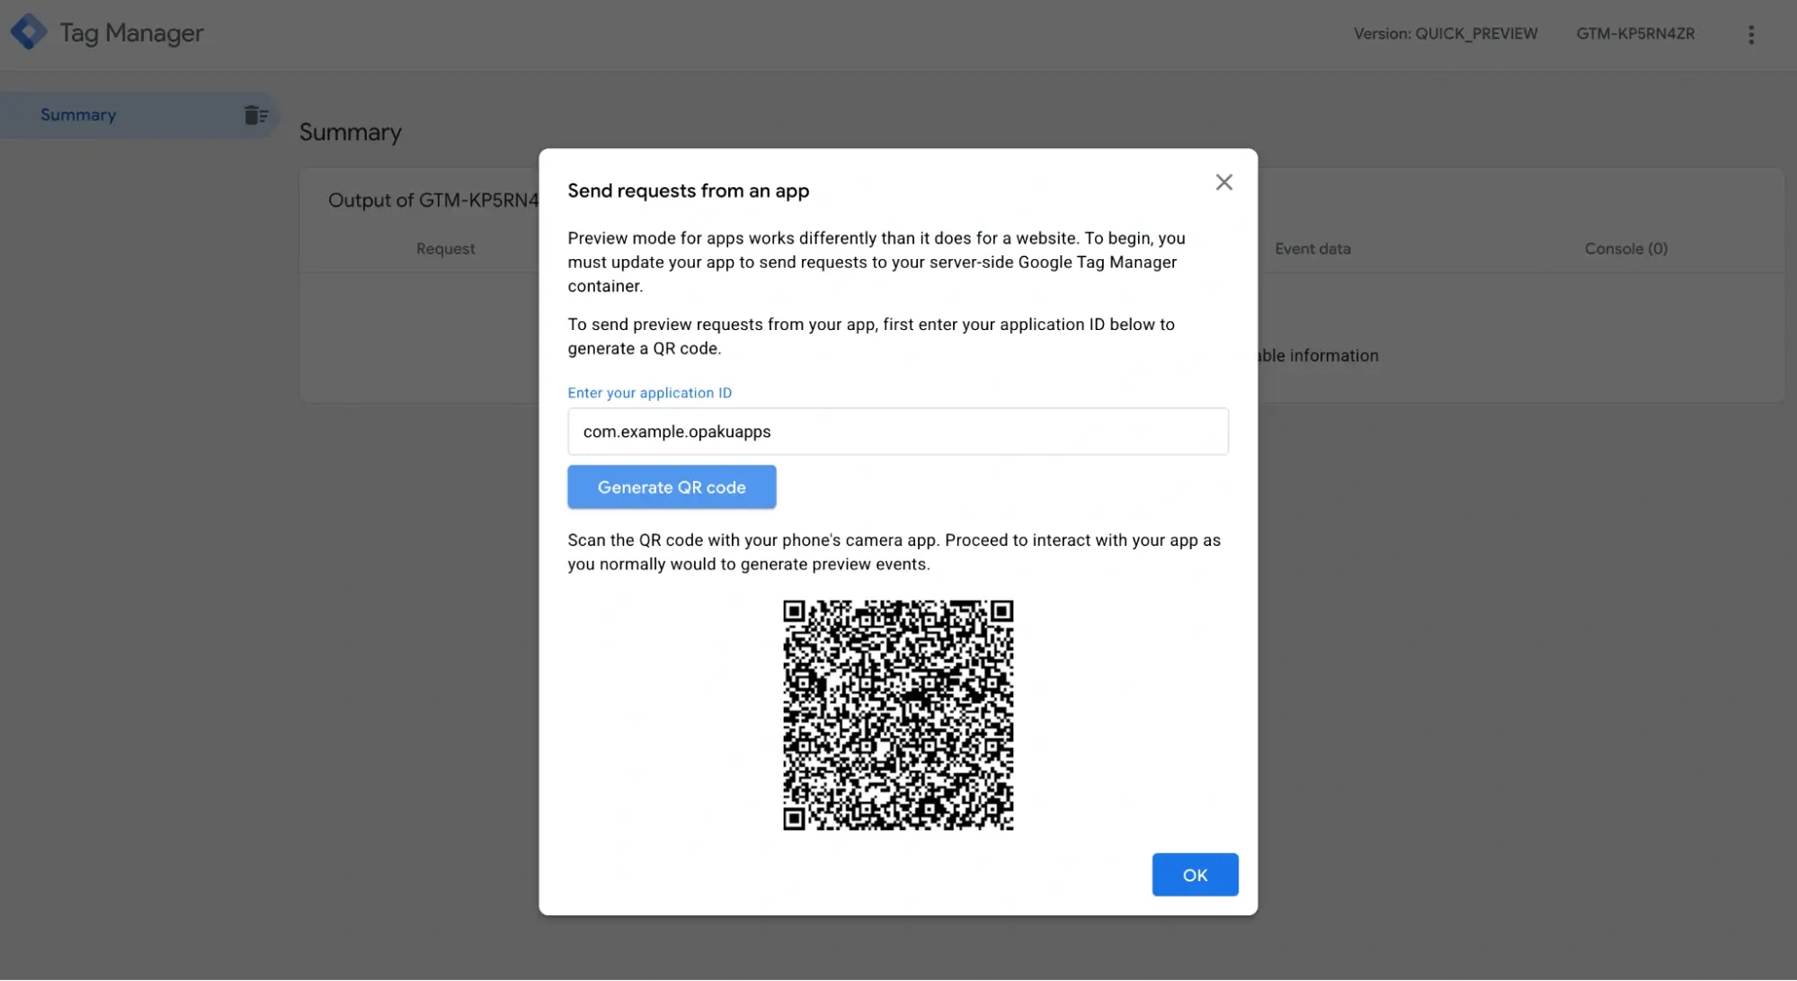Viewport: 1797px width, 981px height.
Task: Click the Tag Manager logo icon
Action: (x=29, y=32)
